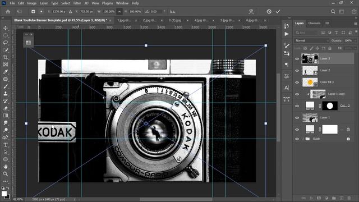Switch to the 4.jpg document tab
Viewport: 359px width, 202px height.
pos(201,20)
